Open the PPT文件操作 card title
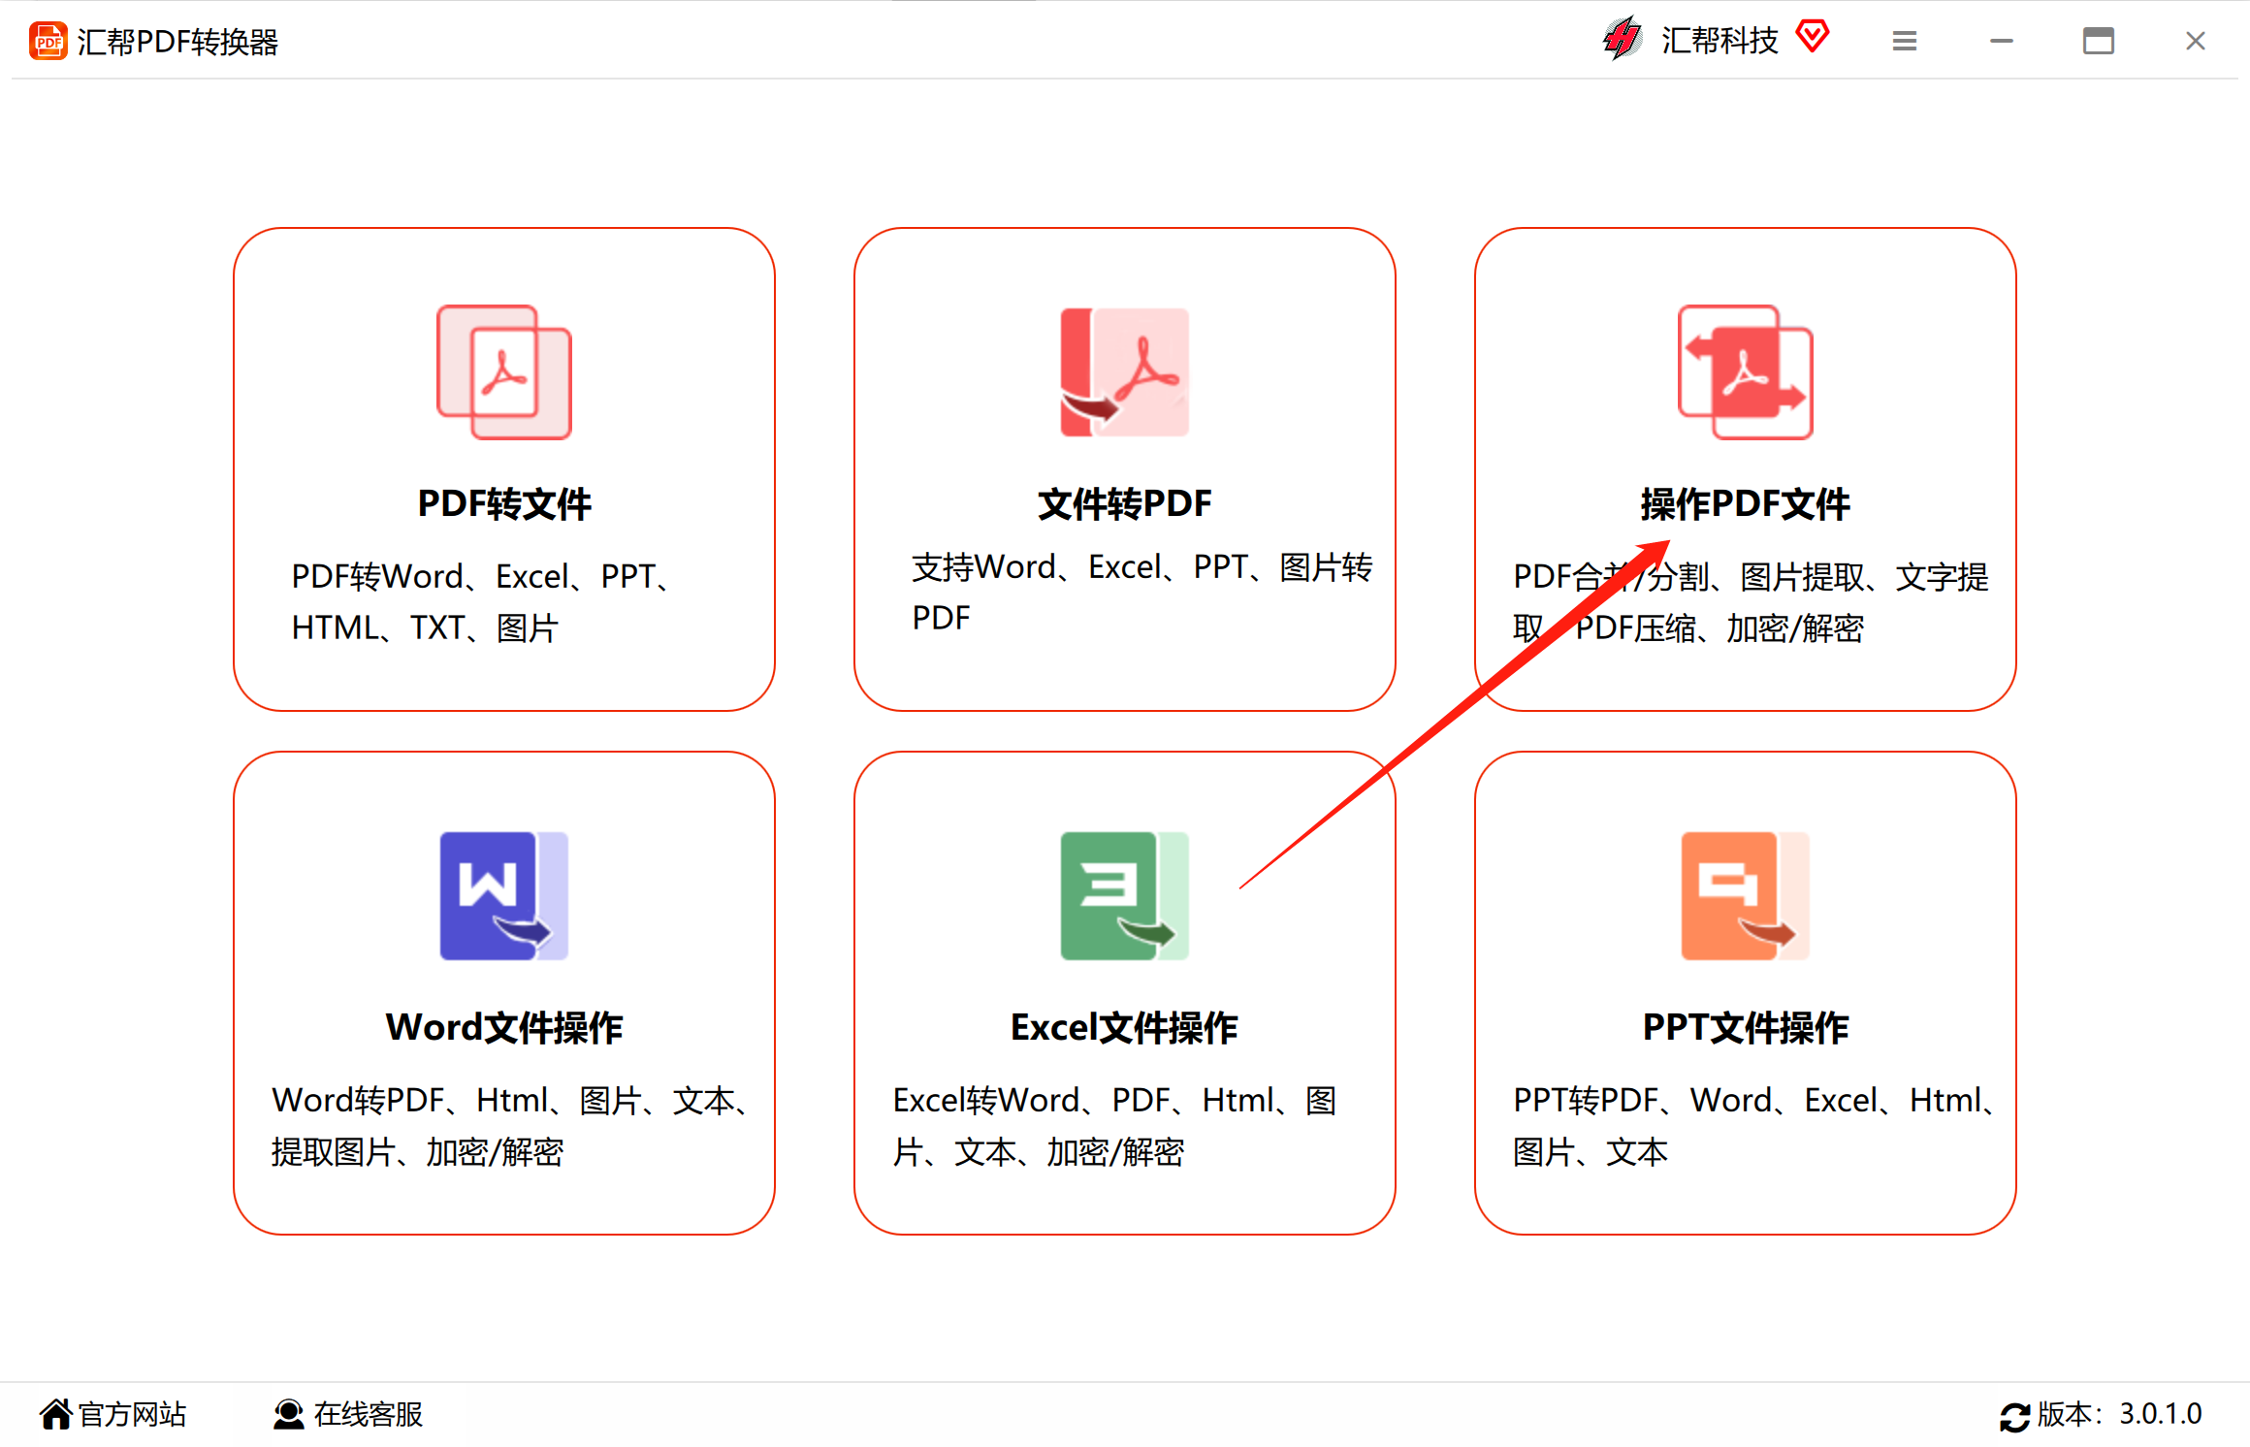 (x=1746, y=1028)
